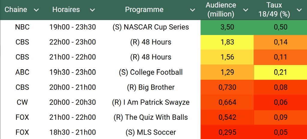Open the Programme column sort chevron
The image size is (307, 139).
(x=192, y=10)
